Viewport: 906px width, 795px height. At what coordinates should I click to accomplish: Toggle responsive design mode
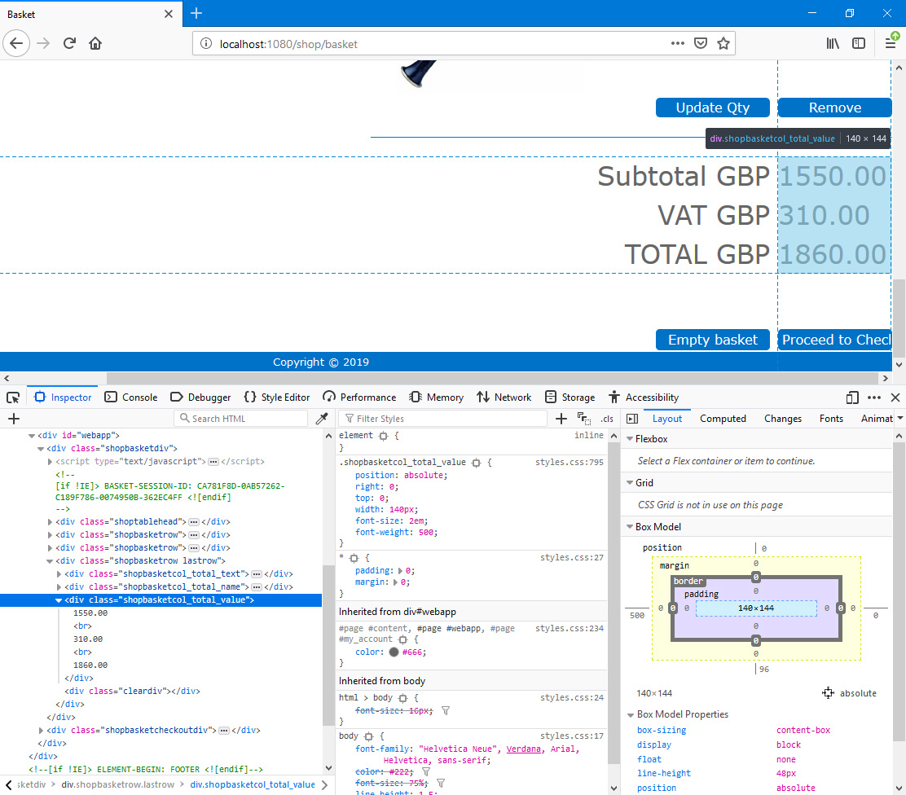pyautogui.click(x=851, y=397)
